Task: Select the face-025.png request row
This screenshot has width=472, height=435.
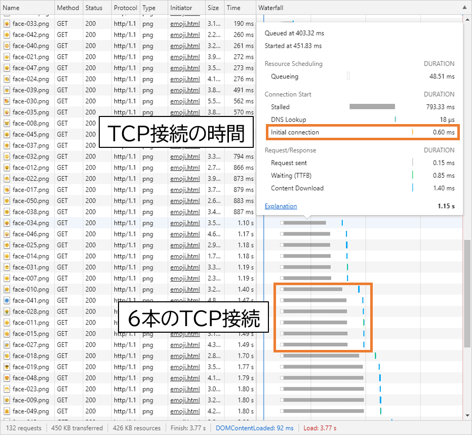Action: click(231, 245)
